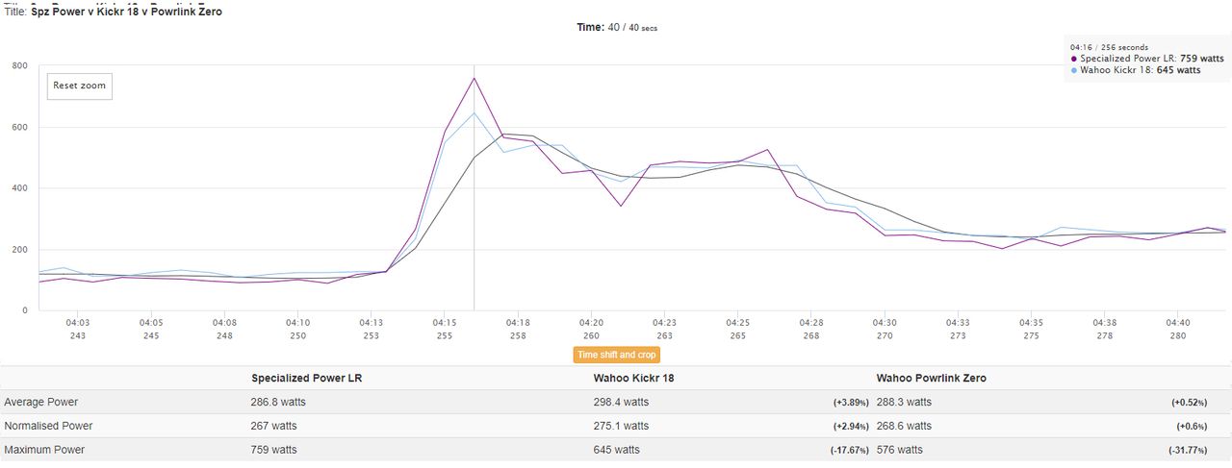Click the 267 watts Normalised Power value
Viewport: 1232px width, 468px height.
[273, 426]
